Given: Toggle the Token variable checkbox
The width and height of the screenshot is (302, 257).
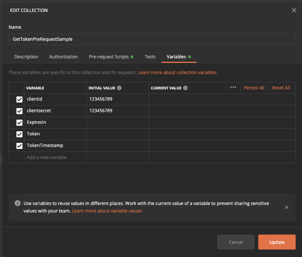Looking at the screenshot, I should coord(19,134).
